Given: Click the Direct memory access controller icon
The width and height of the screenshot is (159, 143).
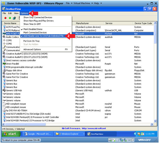Looking at the screenshot, I should (4, 60).
